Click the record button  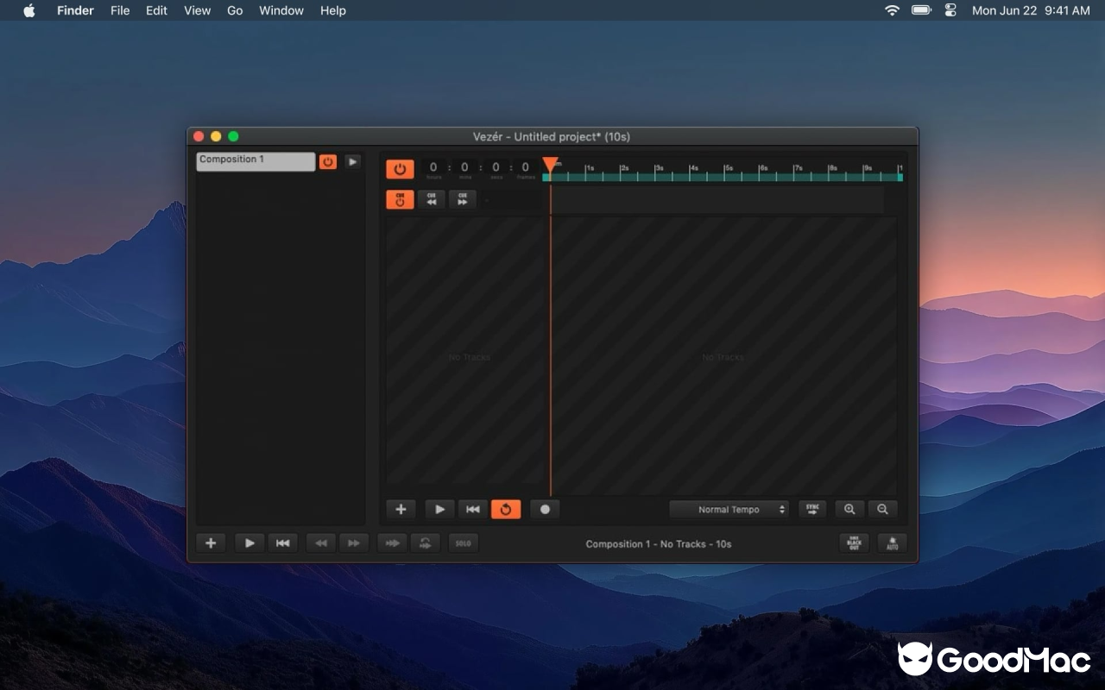click(545, 509)
